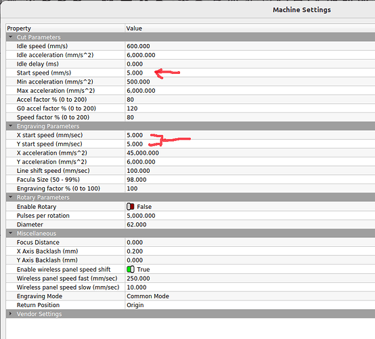Edit the Idle speed value field
This screenshot has width=375, height=339.
coord(250,46)
